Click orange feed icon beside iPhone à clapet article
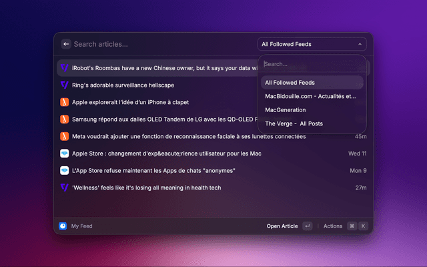Viewport: 427px width, 267px height. coord(65,102)
